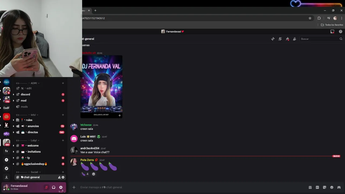Open the fv server
The height and width of the screenshot is (194, 345).
pos(6,151)
